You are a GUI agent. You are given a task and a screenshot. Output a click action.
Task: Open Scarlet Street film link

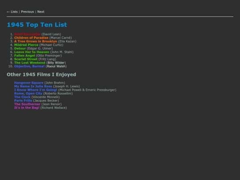[x=26, y=59]
